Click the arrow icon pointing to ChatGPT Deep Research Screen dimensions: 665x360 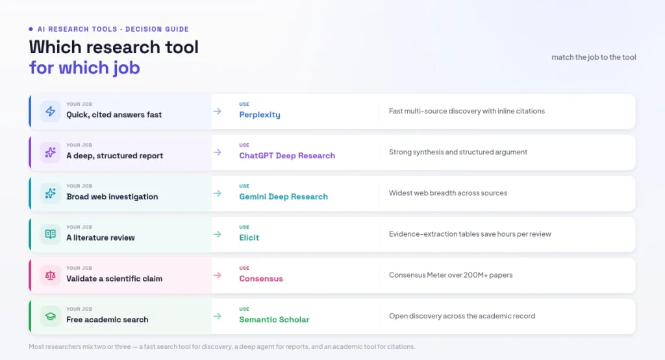click(217, 152)
